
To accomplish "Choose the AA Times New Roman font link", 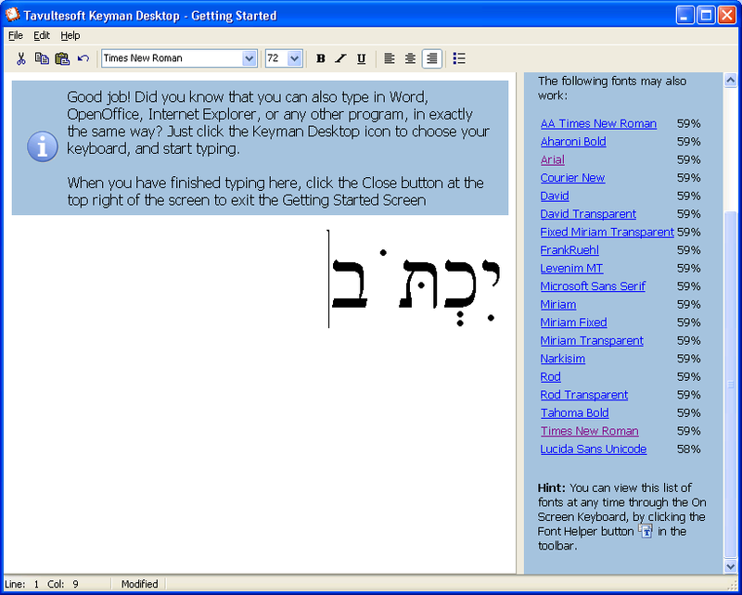I will tap(598, 124).
